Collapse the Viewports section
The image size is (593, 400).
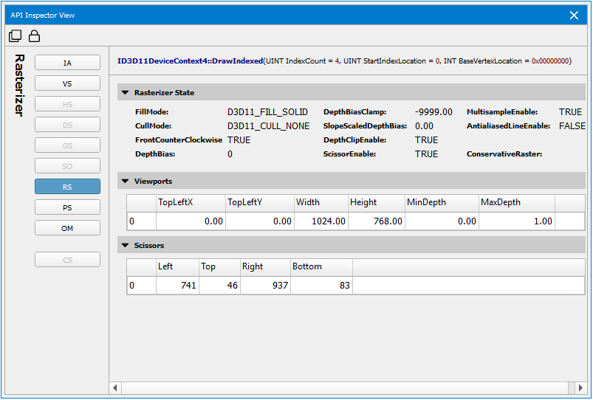click(x=125, y=181)
